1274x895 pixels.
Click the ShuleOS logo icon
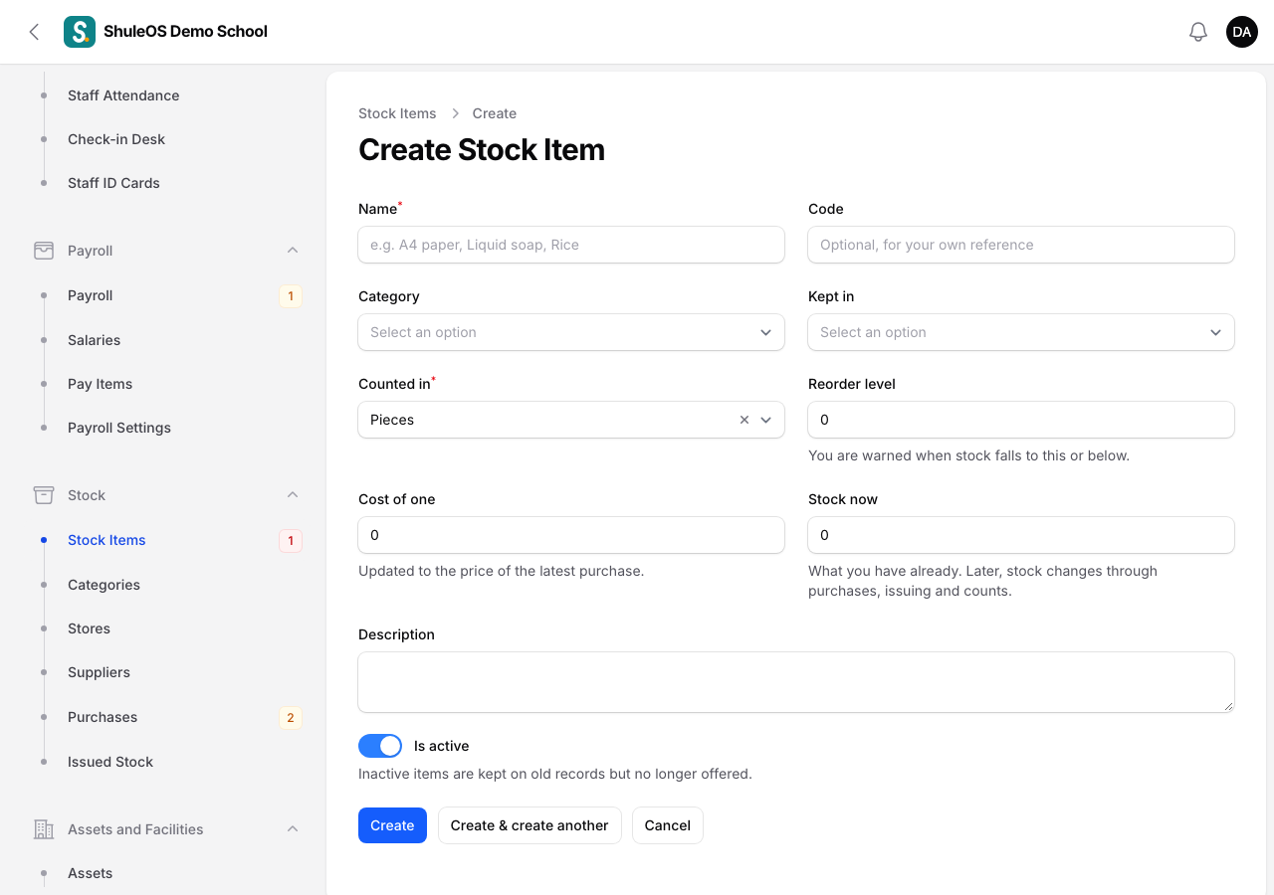coord(80,32)
